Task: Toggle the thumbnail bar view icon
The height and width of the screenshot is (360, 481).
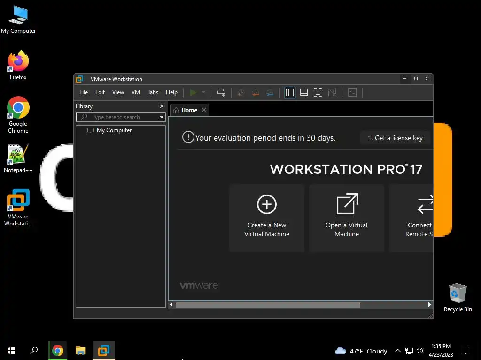Action: point(304,92)
